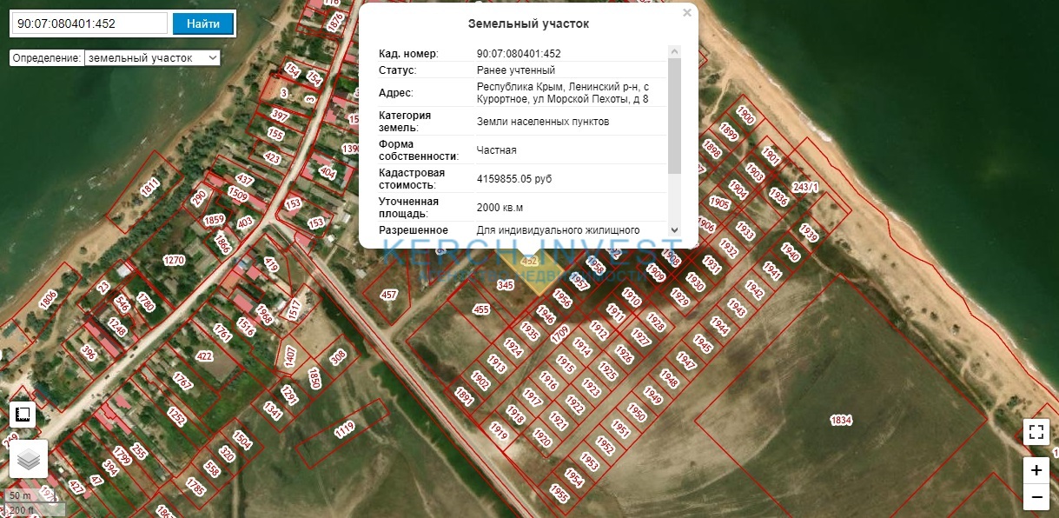
Task: Click the popup scrollbar down arrow
Action: (x=674, y=229)
